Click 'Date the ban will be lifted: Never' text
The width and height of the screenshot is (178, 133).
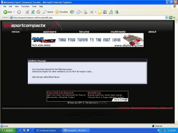pos(46,77)
